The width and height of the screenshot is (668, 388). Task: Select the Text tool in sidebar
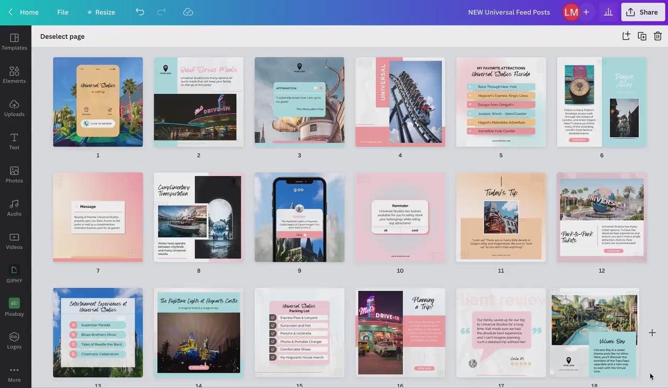pos(14,141)
